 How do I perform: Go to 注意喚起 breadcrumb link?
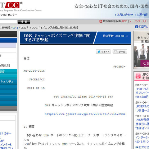[x=5, y=28]
